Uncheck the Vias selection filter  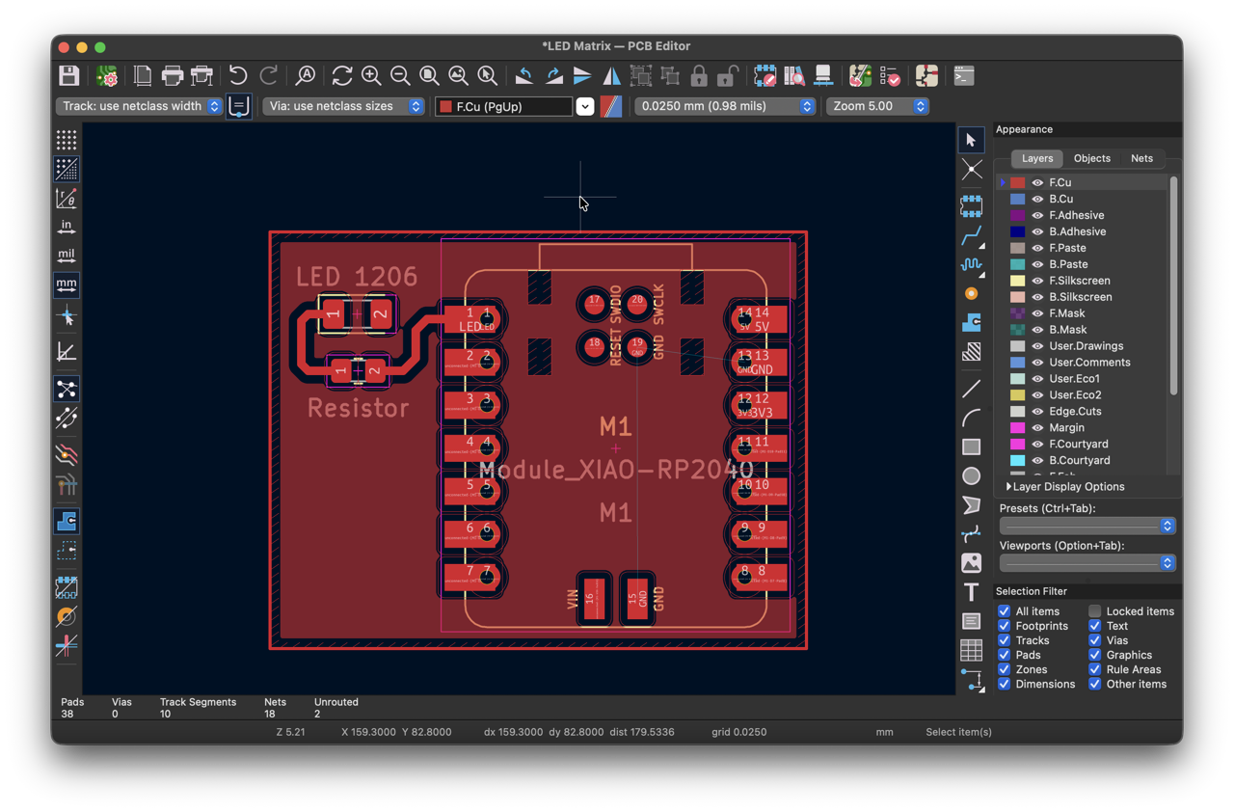[x=1094, y=640]
